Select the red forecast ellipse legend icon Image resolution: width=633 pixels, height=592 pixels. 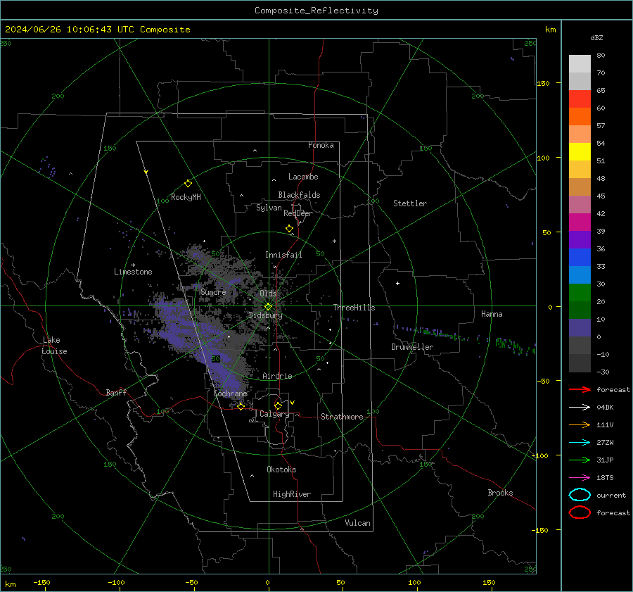click(580, 512)
